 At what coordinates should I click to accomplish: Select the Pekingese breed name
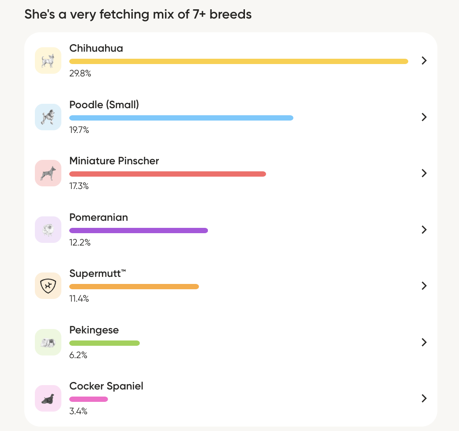pos(94,330)
